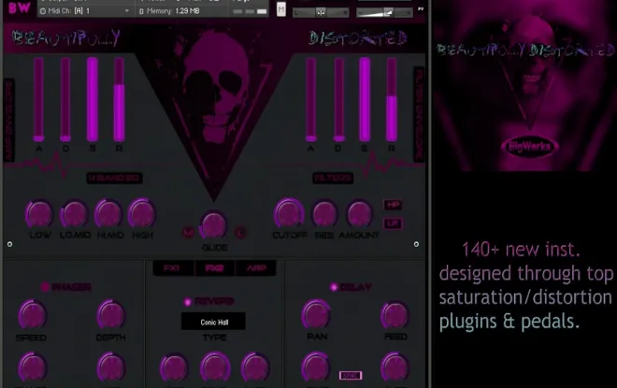
Task: Toggle the M button beside Glide
Action: click(188, 233)
